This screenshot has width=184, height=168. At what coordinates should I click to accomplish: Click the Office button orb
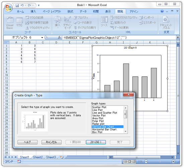(8, 7)
